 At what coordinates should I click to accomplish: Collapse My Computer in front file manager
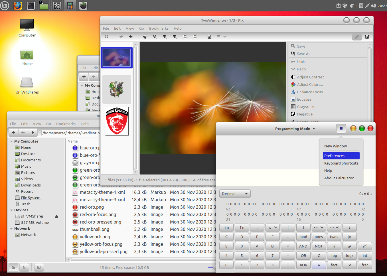coord(11,141)
